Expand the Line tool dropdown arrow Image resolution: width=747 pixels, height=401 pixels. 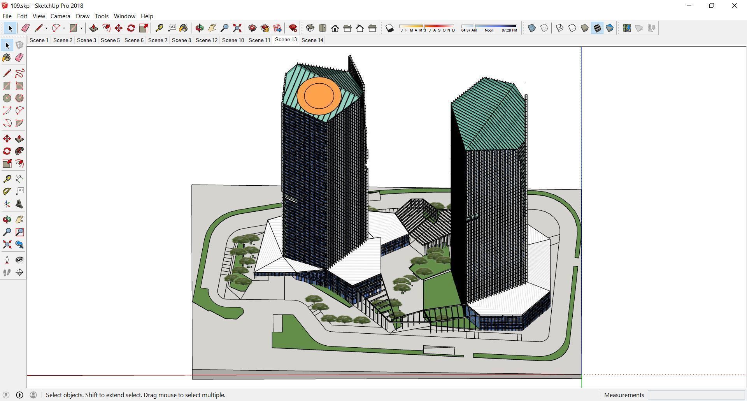tap(46, 28)
